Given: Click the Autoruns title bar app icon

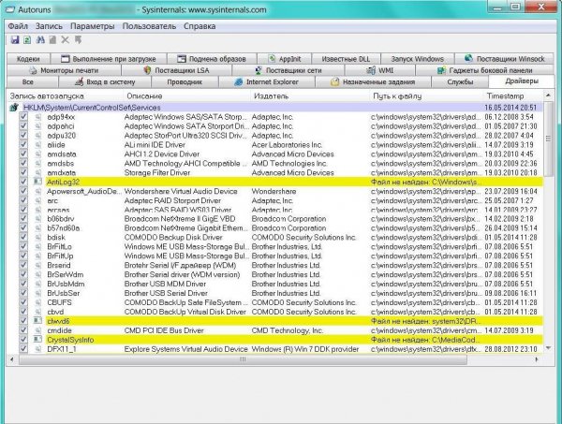Looking at the screenshot, I should pos(10,9).
